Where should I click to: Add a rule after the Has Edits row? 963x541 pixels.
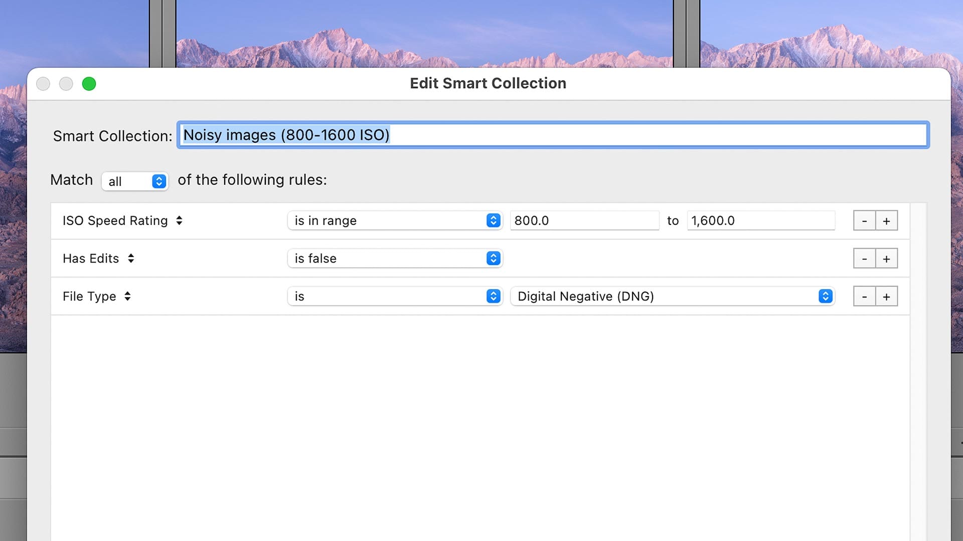[886, 258]
